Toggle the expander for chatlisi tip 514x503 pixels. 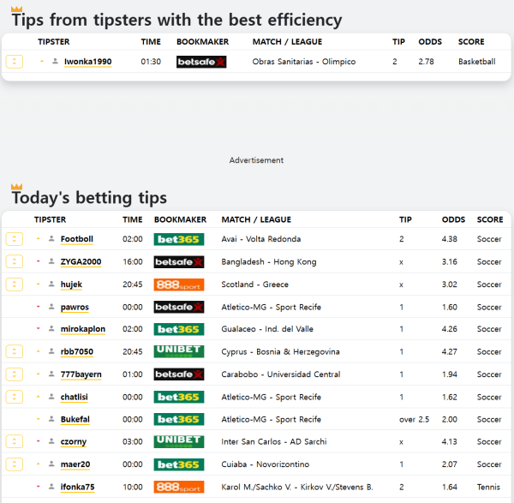tap(15, 397)
